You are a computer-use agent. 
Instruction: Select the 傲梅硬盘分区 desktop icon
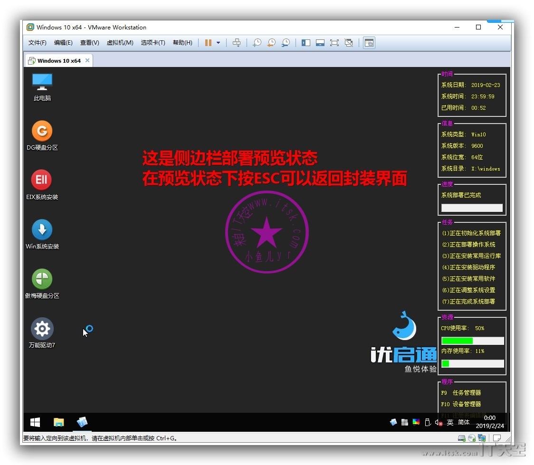click(42, 284)
